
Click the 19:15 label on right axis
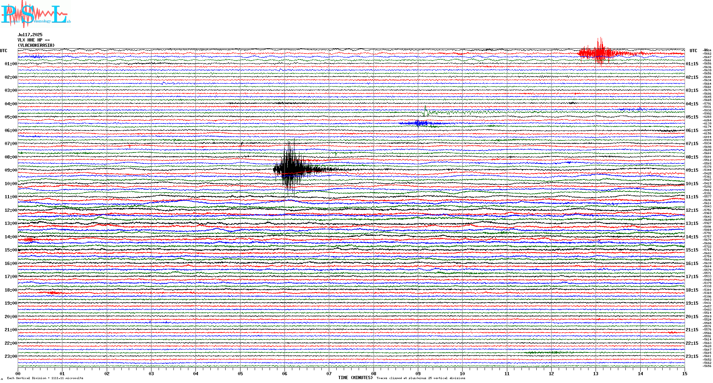point(692,303)
